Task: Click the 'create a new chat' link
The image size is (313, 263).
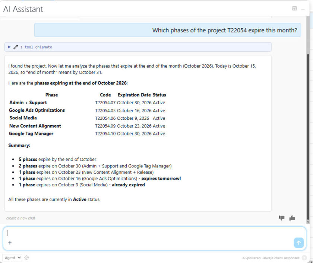Action: [x=21, y=218]
